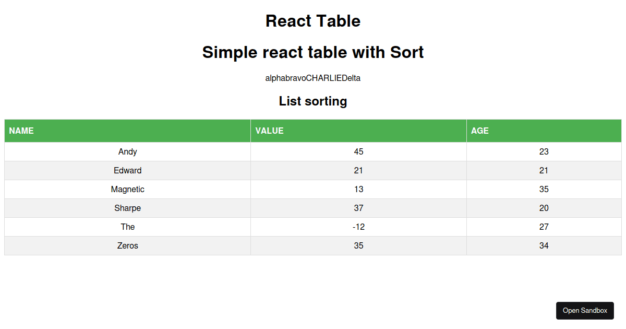This screenshot has width=626, height=329.
Task: Sort the table by the NAME column
Action: tap(22, 131)
